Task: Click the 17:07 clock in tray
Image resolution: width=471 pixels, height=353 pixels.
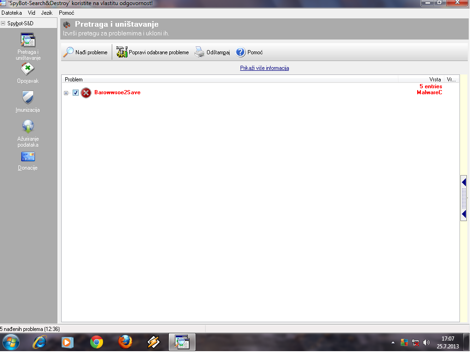Action: 448,339
